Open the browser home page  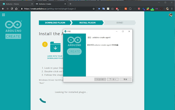(16, 9)
